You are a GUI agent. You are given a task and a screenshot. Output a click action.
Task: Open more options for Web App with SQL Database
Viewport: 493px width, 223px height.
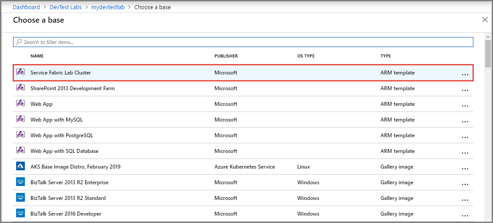[x=465, y=153]
